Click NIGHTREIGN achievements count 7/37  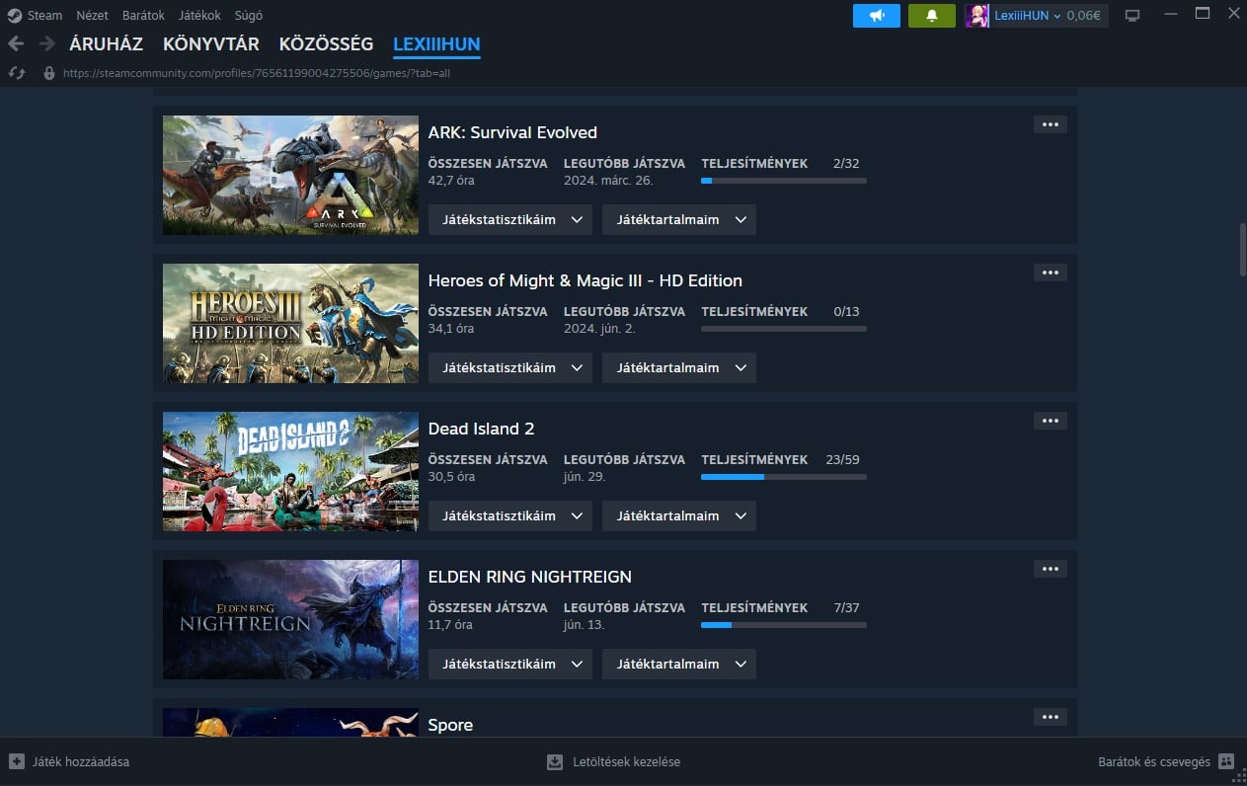pyautogui.click(x=846, y=608)
